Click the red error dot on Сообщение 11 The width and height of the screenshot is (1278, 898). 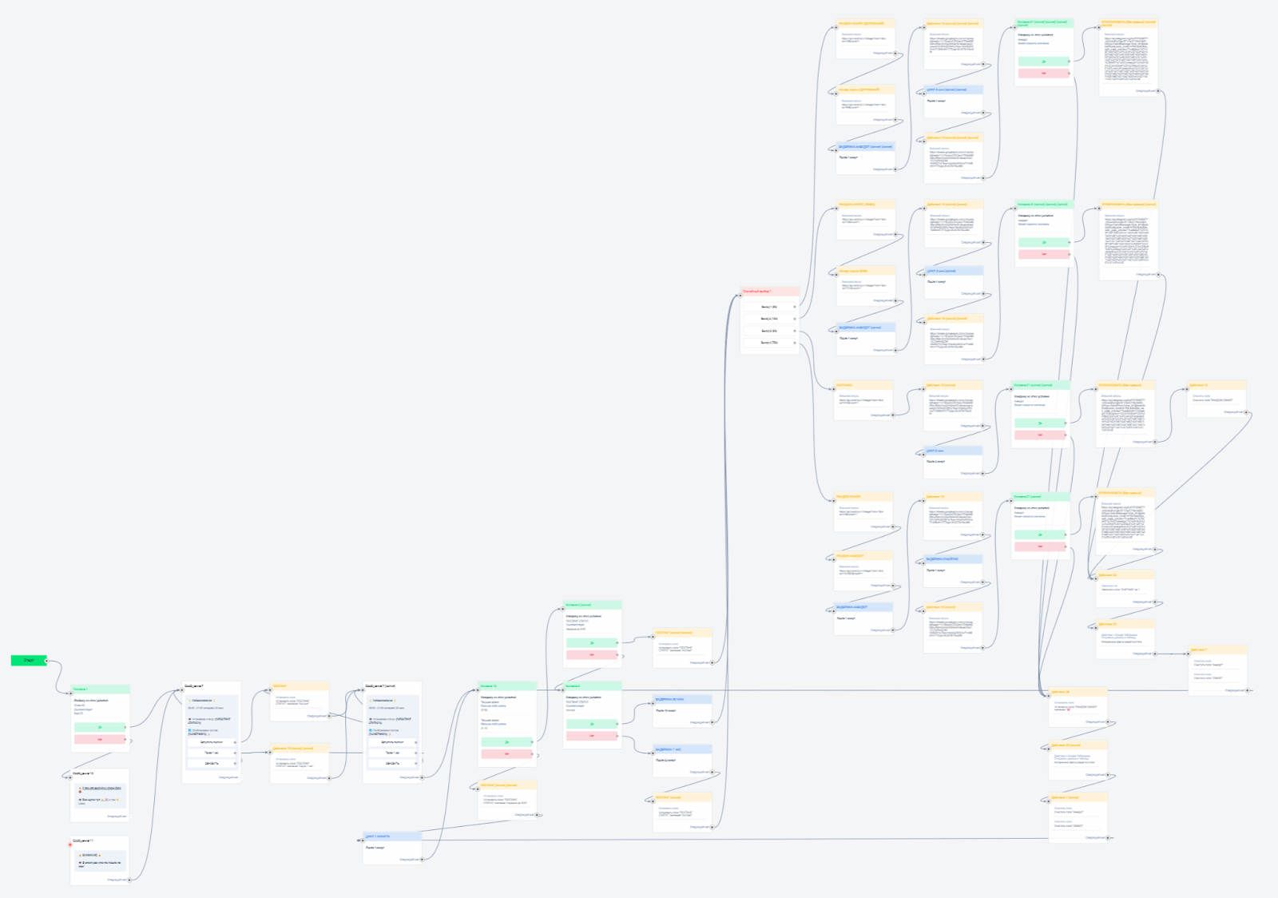click(x=70, y=844)
